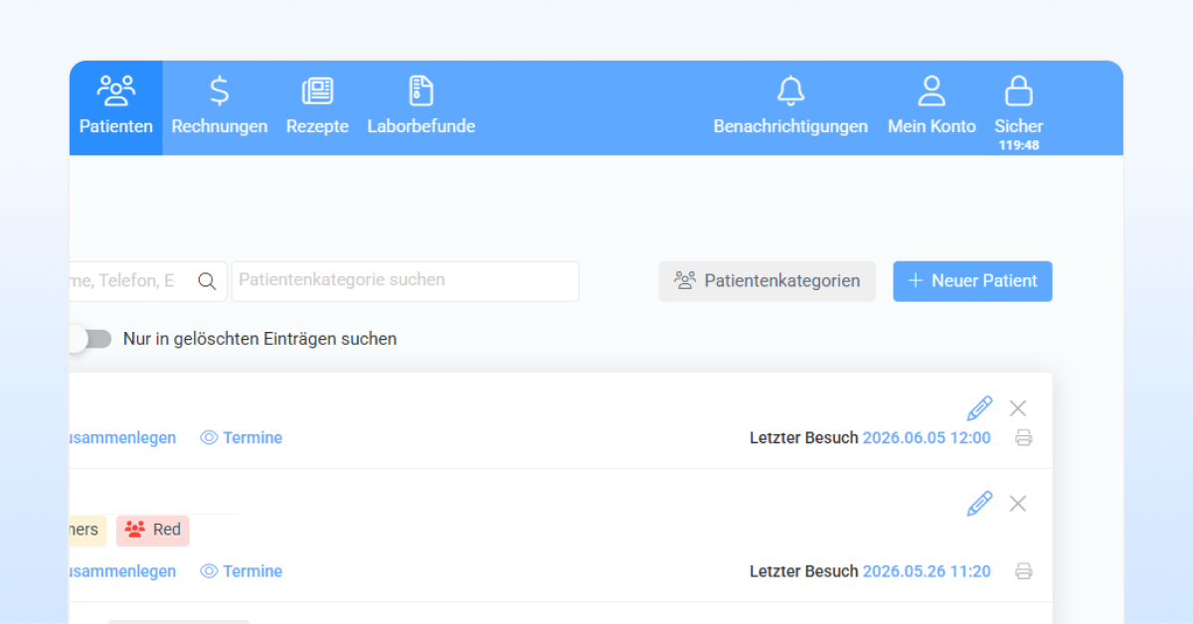This screenshot has height=624, width=1193.
Task: Click the Red category tag
Action: pos(153,530)
